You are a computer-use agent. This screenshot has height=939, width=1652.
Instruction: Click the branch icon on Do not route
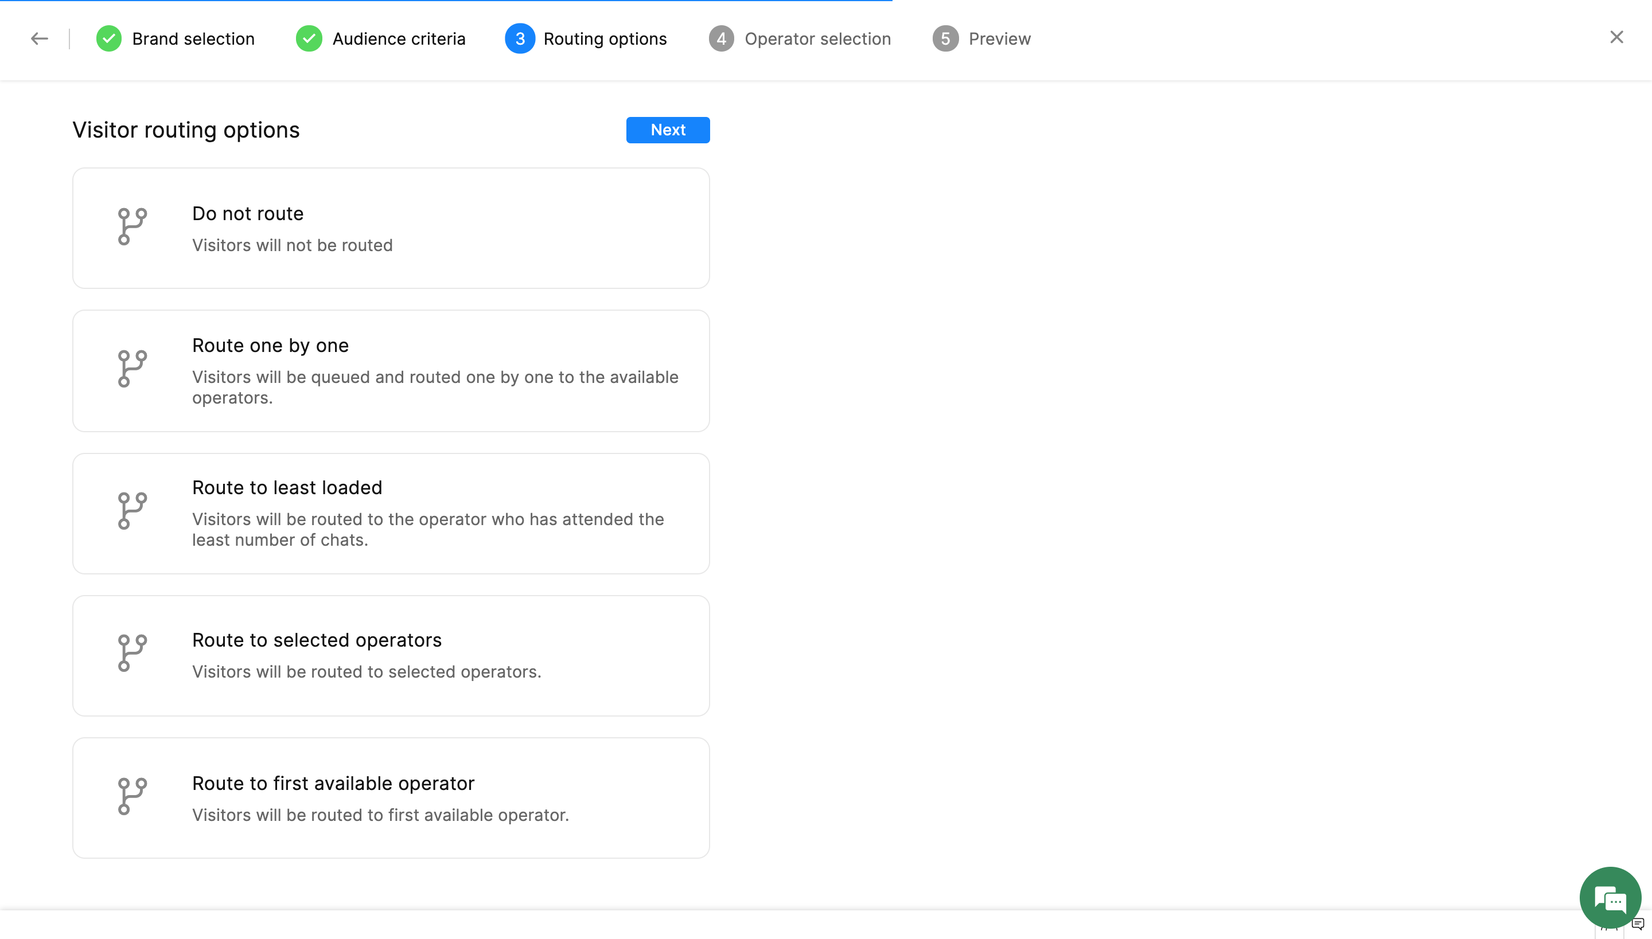tap(133, 226)
